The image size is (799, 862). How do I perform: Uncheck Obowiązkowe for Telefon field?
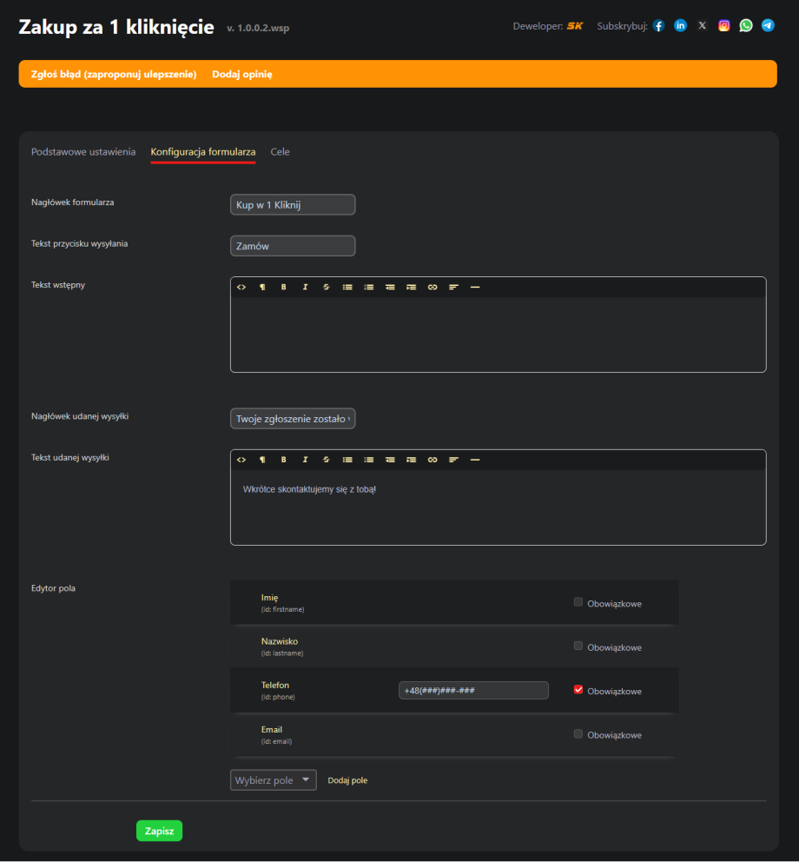(x=578, y=690)
